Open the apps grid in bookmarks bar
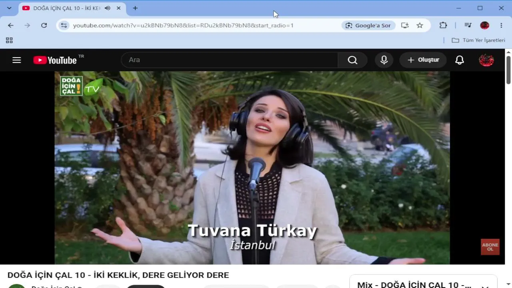The height and width of the screenshot is (288, 512). pos(9,40)
